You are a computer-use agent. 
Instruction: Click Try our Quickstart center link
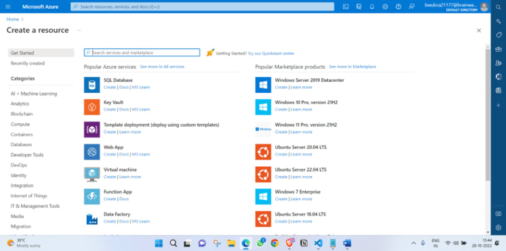[x=271, y=54]
